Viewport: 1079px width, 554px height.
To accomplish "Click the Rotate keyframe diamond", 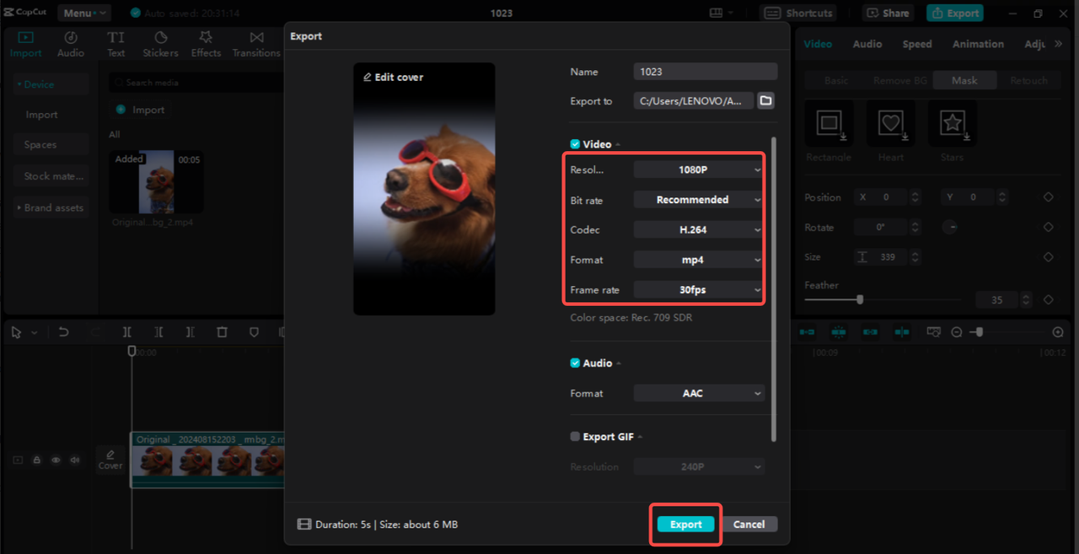I will click(x=1049, y=228).
